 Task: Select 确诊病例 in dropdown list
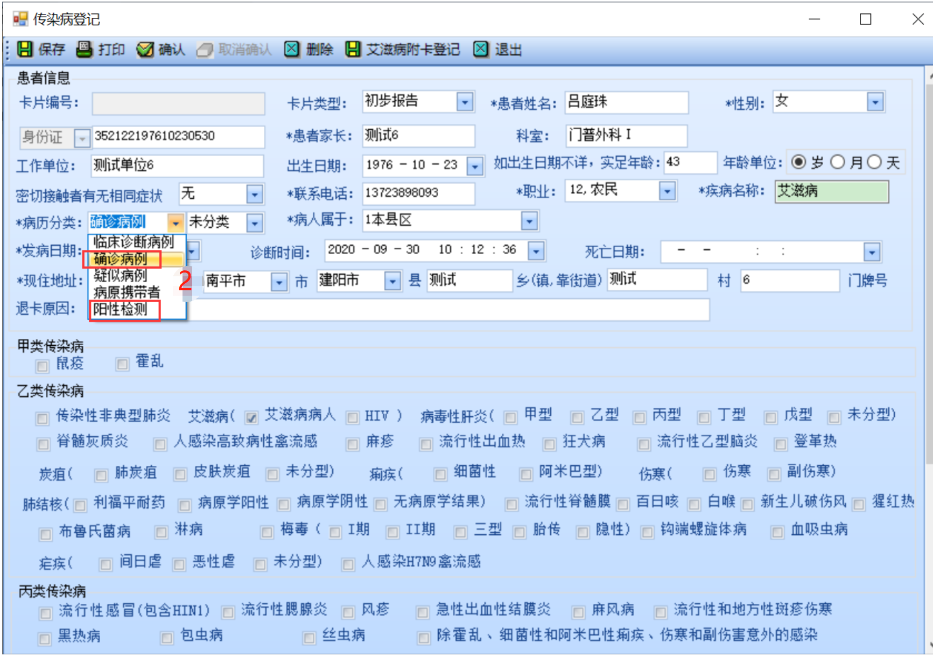pyautogui.click(x=137, y=259)
